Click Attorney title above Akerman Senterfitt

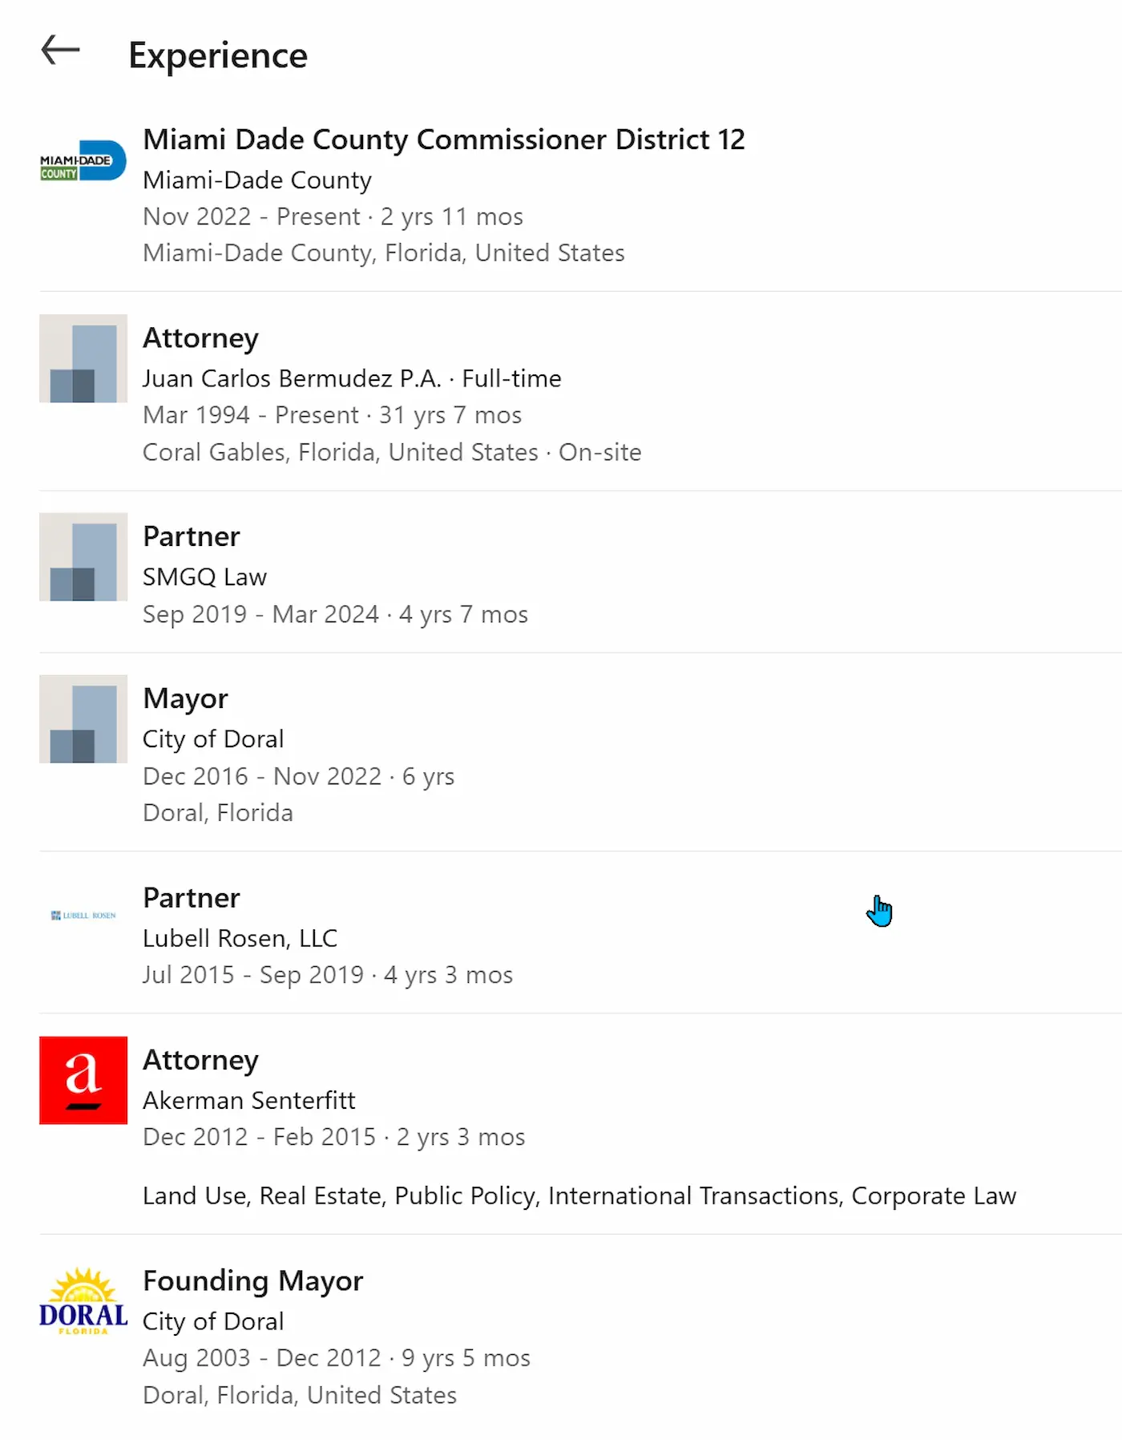point(200,1060)
